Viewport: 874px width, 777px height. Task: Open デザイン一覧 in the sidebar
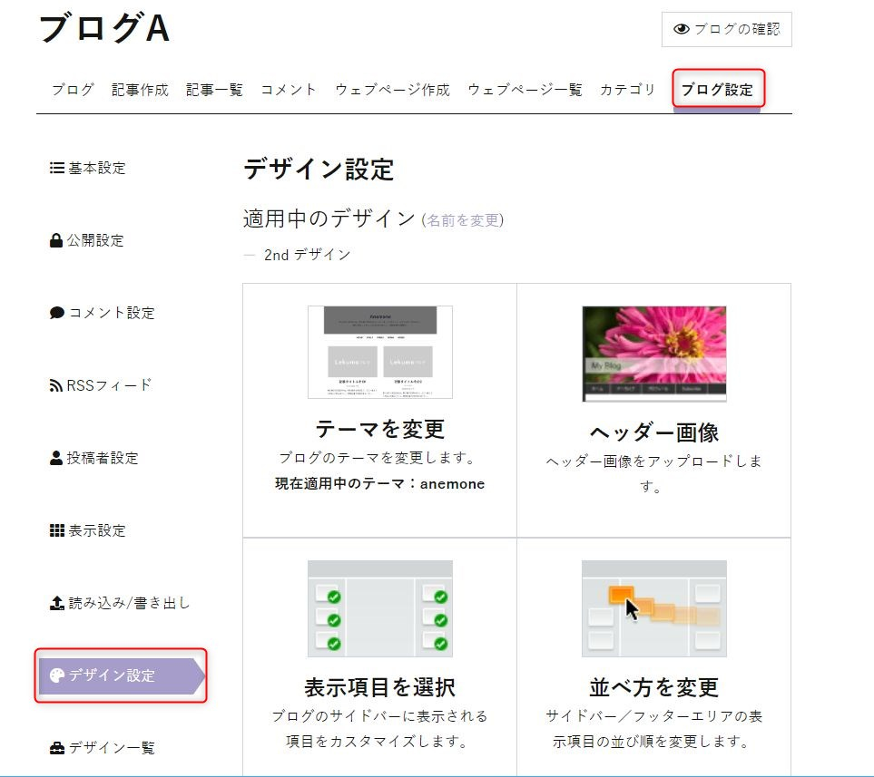(102, 747)
